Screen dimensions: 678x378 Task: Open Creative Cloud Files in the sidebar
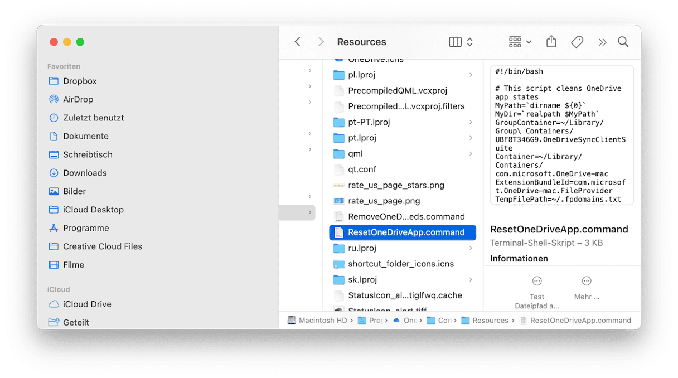[x=103, y=246]
